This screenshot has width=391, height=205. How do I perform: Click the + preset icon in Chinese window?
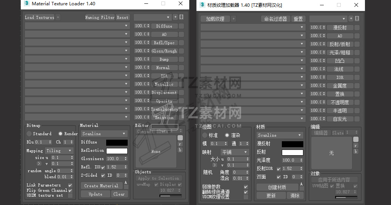(x=351, y=18)
